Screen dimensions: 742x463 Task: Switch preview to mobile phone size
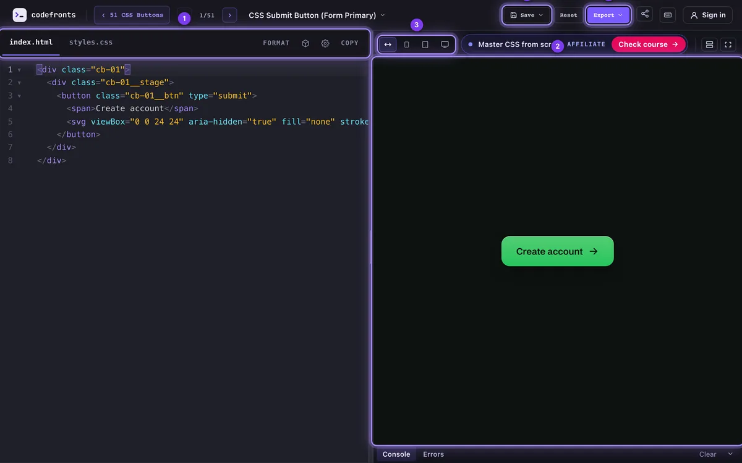(406, 44)
